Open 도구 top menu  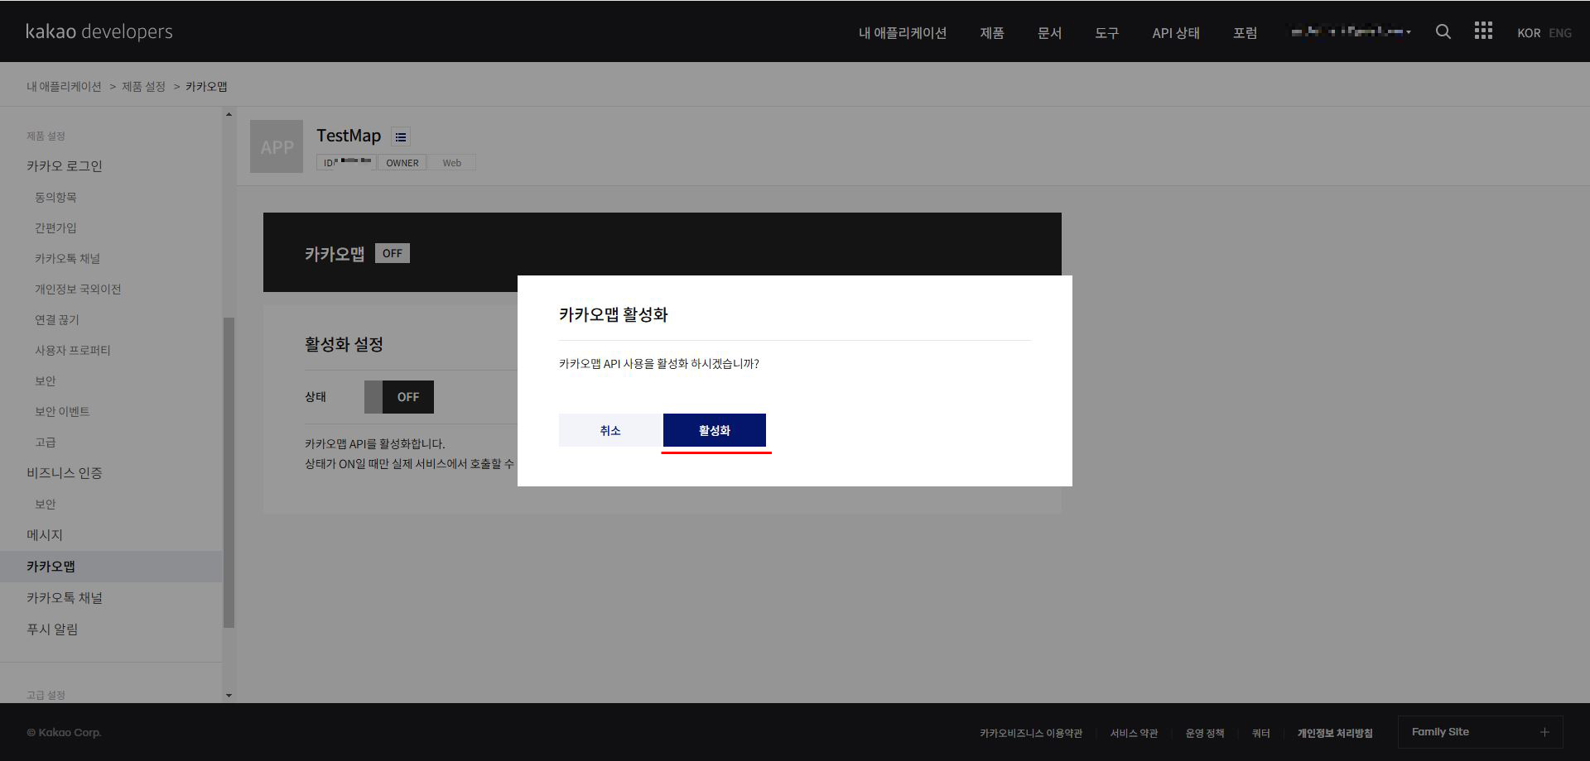(x=1106, y=33)
